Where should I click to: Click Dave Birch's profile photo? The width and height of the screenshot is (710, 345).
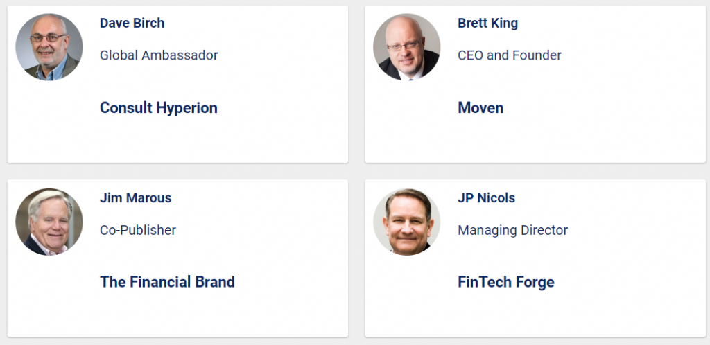pos(49,47)
